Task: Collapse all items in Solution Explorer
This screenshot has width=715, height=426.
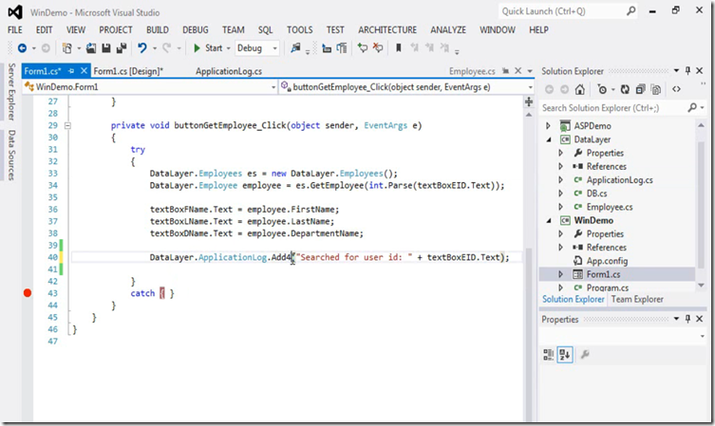Action: pyautogui.click(x=641, y=89)
